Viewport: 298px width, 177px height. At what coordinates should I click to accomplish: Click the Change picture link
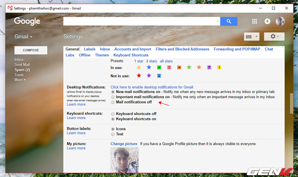(x=124, y=144)
